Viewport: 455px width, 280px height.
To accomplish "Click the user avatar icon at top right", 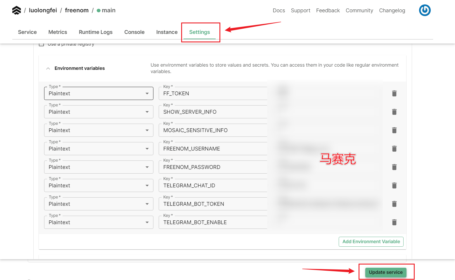I will 425,10.
